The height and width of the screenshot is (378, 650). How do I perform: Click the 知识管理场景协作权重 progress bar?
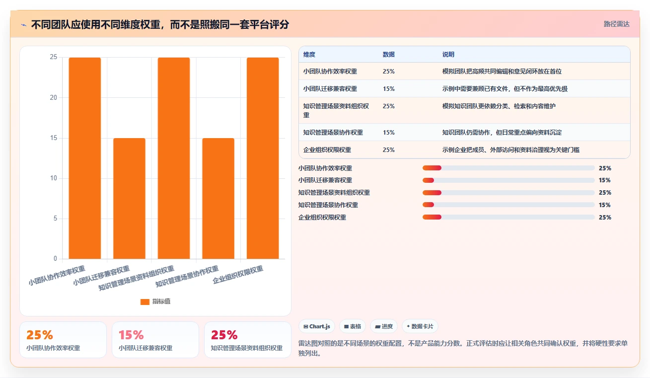coord(508,205)
